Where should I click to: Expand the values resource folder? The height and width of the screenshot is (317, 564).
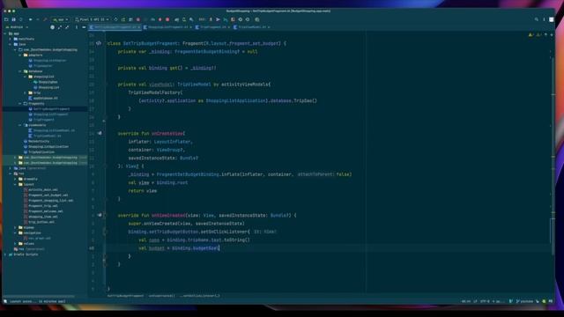[x=16, y=244]
